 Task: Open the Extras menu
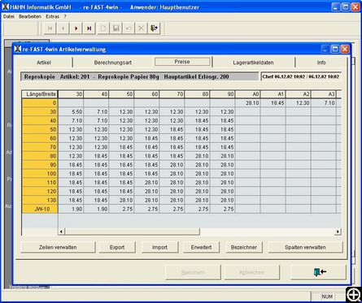coord(52,16)
